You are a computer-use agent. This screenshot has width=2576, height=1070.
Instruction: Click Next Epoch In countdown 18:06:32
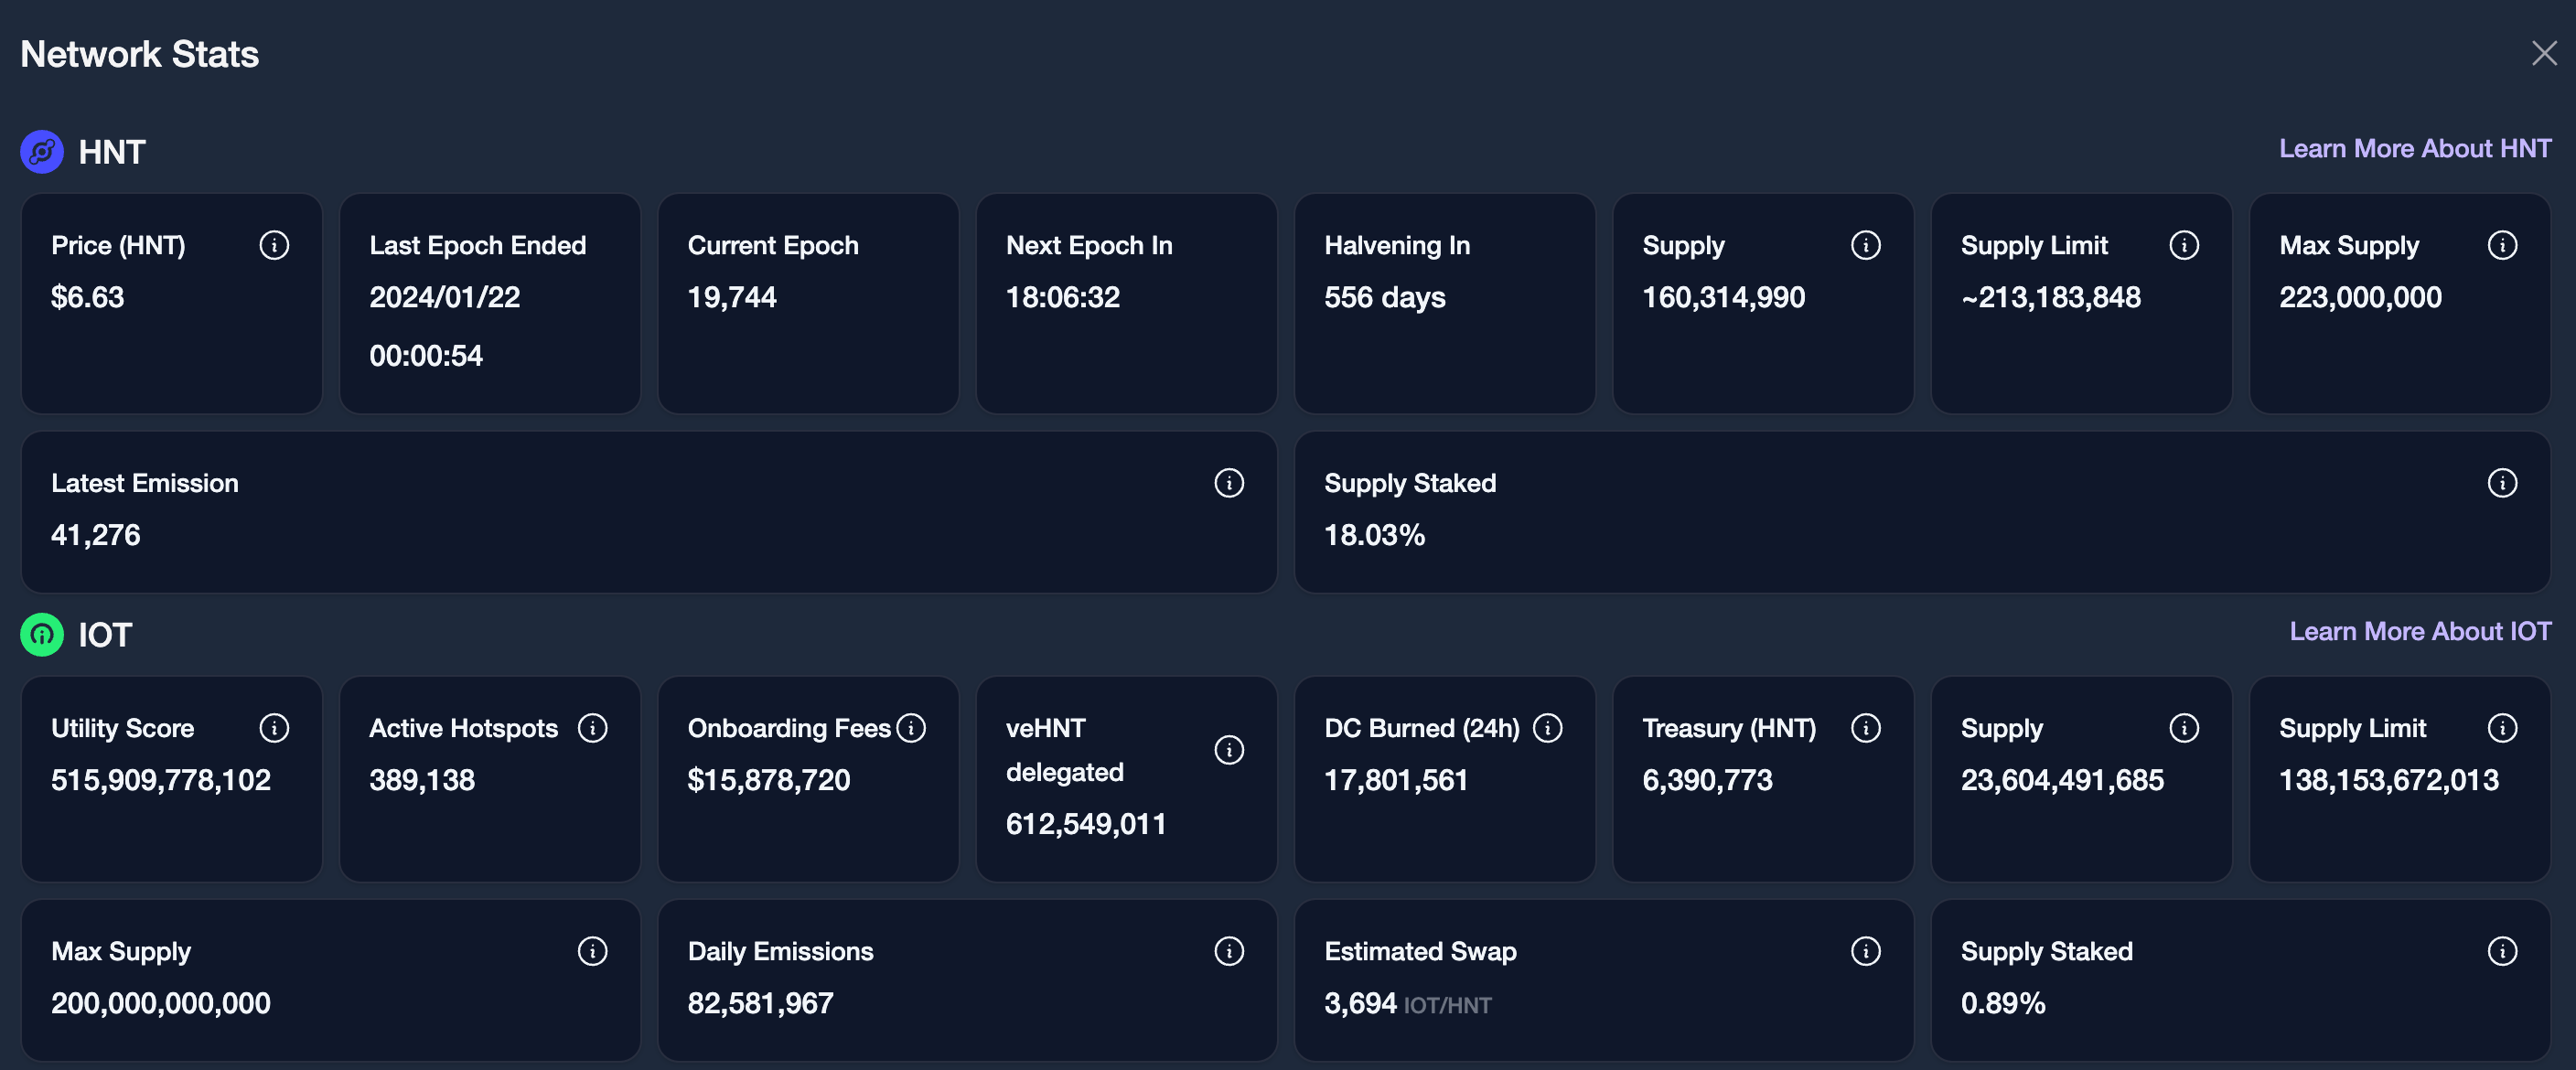click(x=1063, y=297)
